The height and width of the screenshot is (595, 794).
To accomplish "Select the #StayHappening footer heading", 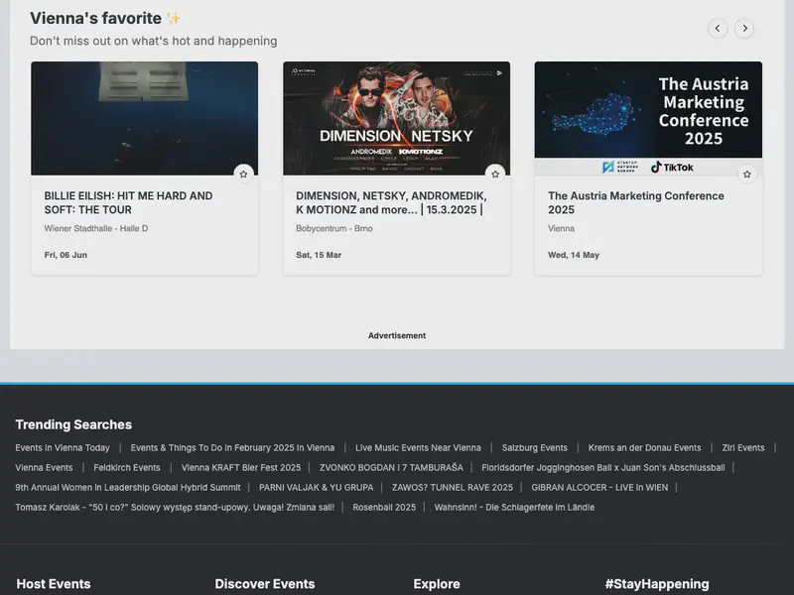I will coord(657,584).
